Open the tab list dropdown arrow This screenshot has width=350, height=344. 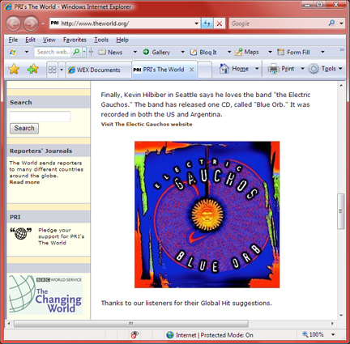62,70
